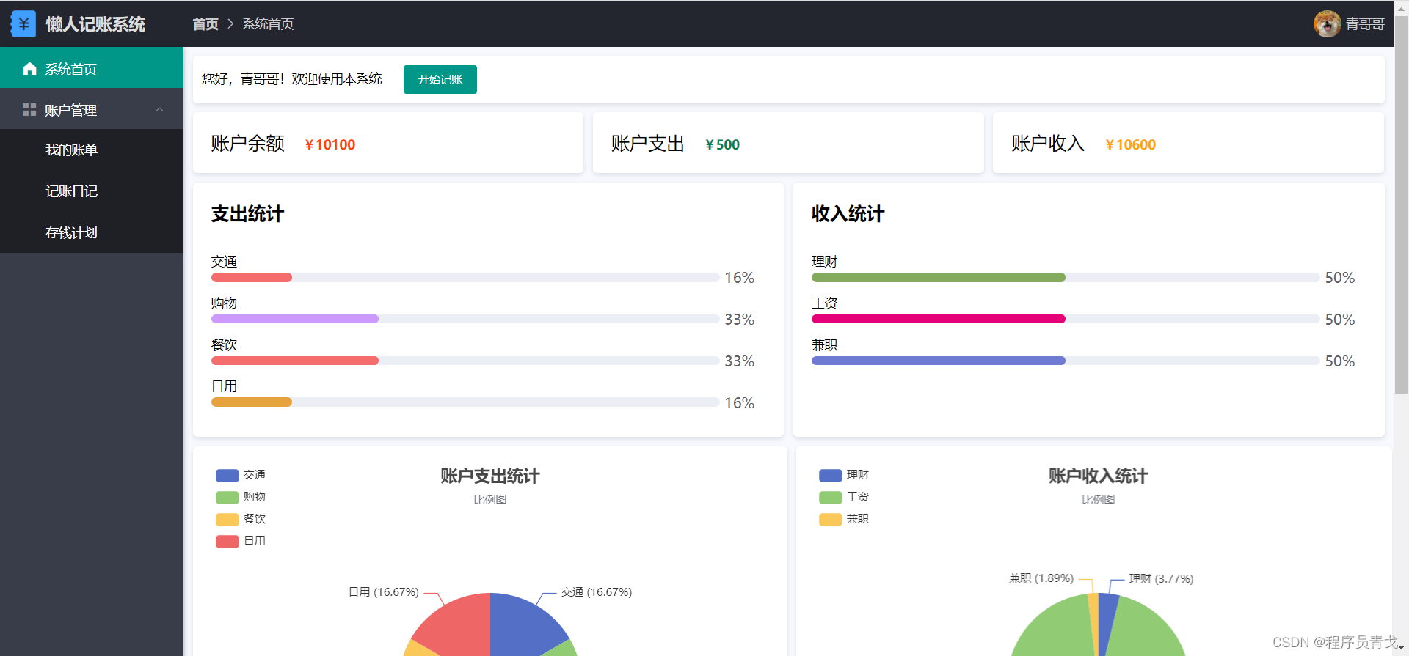Viewport: 1409px width, 656px height.
Task: Click the 交通 expense progress bar
Action: point(465,278)
